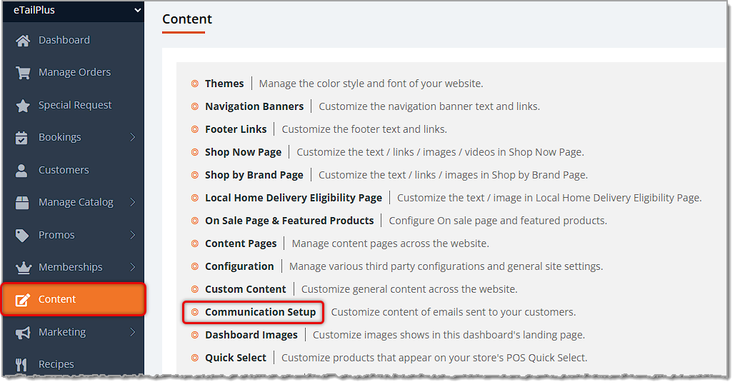This screenshot has width=735, height=387.
Task: Click the Promos label in sidebar
Action: tap(56, 235)
